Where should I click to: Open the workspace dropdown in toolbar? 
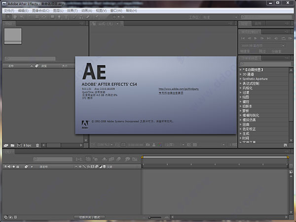coord(221,17)
